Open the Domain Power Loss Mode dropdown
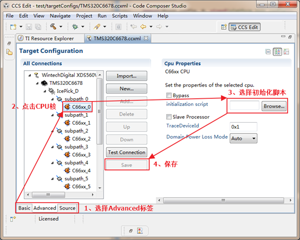The height and width of the screenshot is (240, 300). tap(243, 138)
